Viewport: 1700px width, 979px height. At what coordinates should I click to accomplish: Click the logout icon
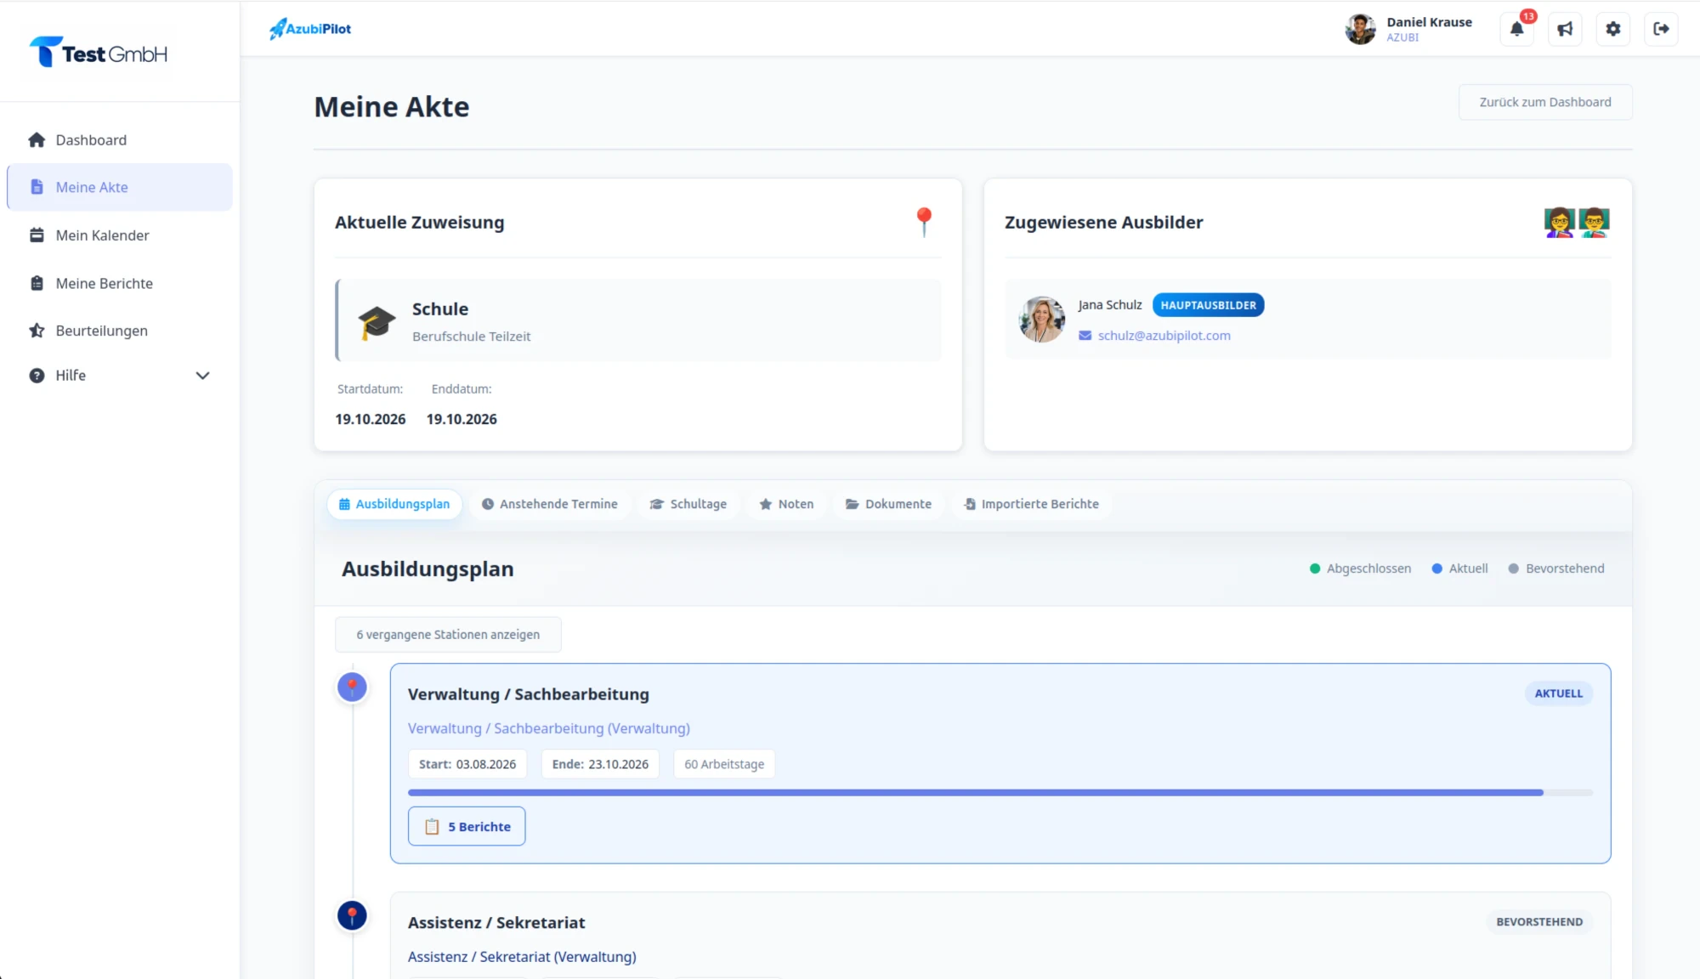(x=1661, y=29)
